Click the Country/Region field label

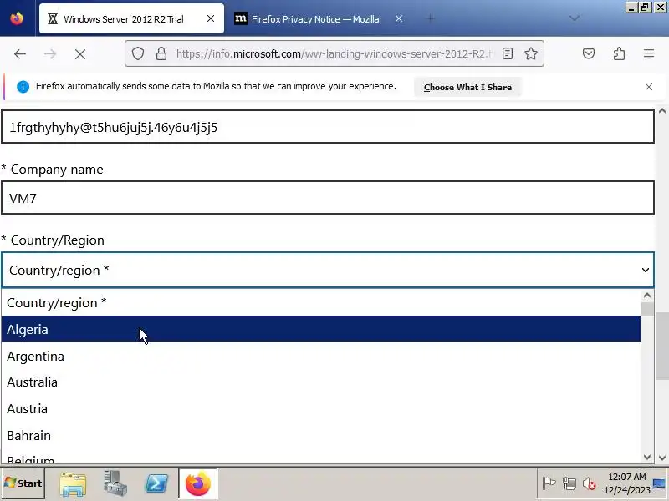pos(57,240)
